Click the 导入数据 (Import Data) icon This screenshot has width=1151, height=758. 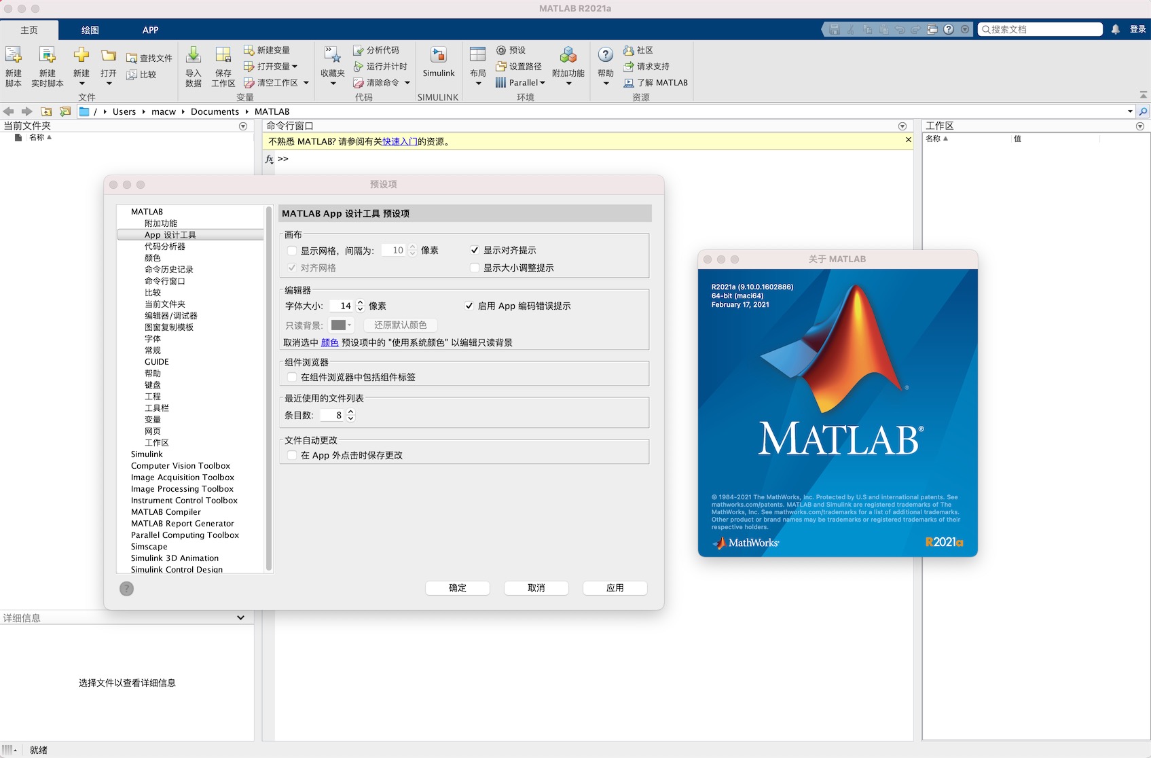coord(194,56)
